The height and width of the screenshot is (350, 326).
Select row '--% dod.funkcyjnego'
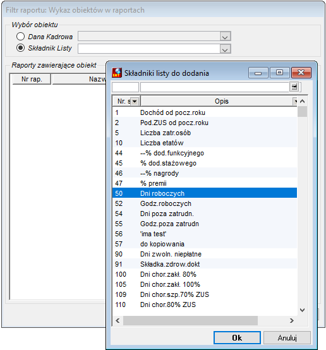(x=205, y=153)
